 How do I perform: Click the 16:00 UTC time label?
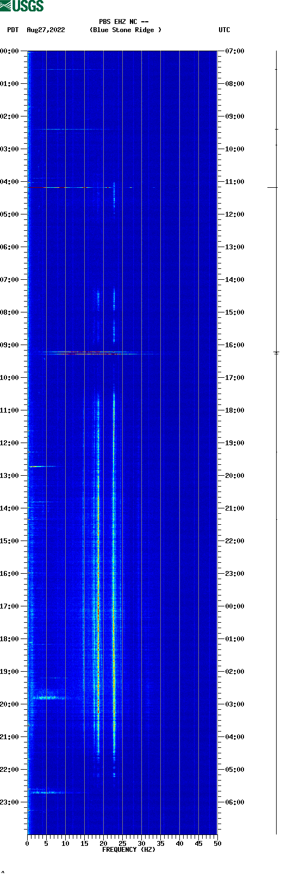click(235, 345)
